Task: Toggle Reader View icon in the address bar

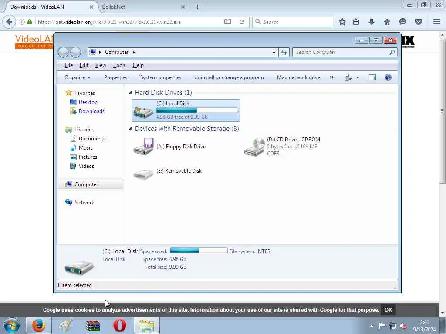Action: (x=227, y=22)
